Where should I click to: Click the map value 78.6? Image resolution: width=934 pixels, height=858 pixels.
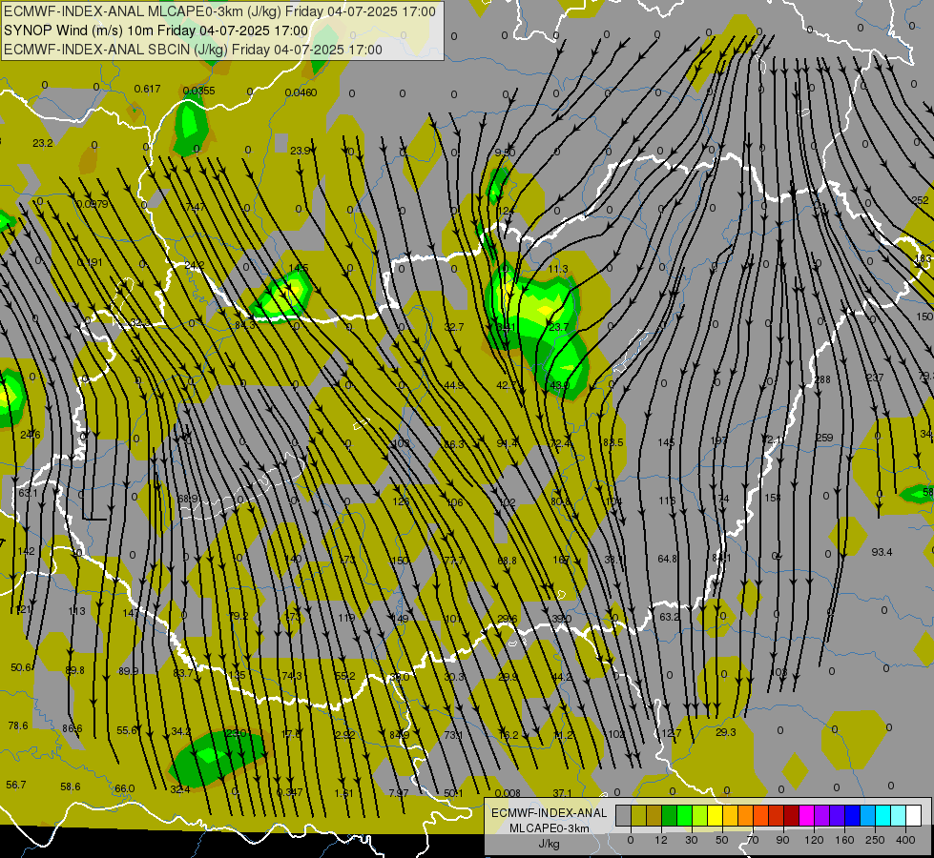point(18,725)
